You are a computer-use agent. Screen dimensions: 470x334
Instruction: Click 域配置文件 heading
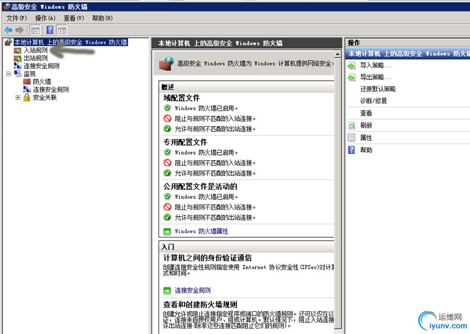coord(181,98)
